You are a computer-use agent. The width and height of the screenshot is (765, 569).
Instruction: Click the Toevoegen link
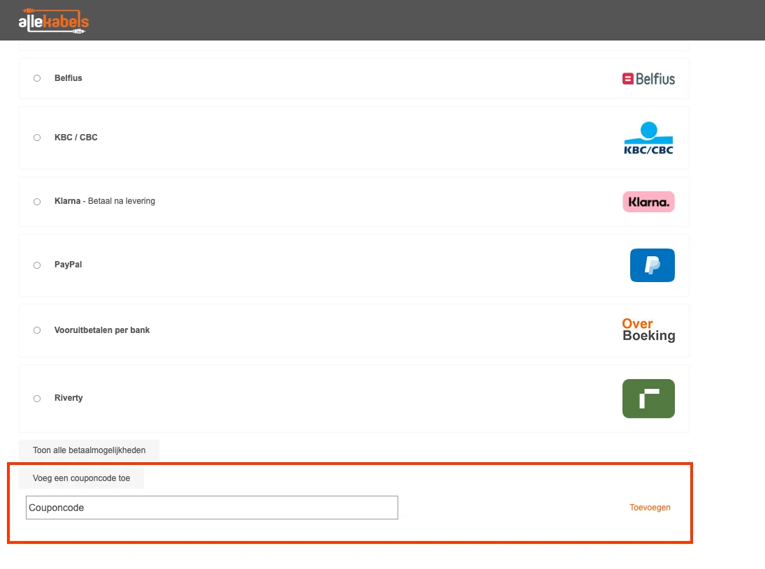pos(650,508)
